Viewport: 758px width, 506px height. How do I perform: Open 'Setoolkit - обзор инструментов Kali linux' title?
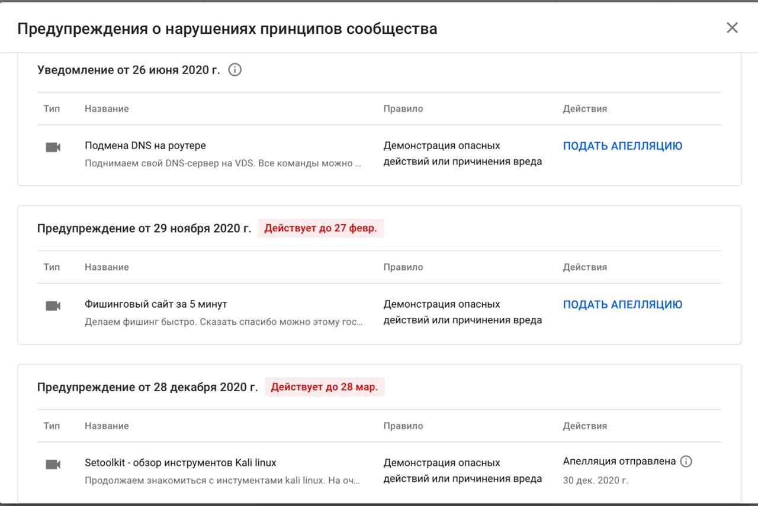tap(181, 463)
